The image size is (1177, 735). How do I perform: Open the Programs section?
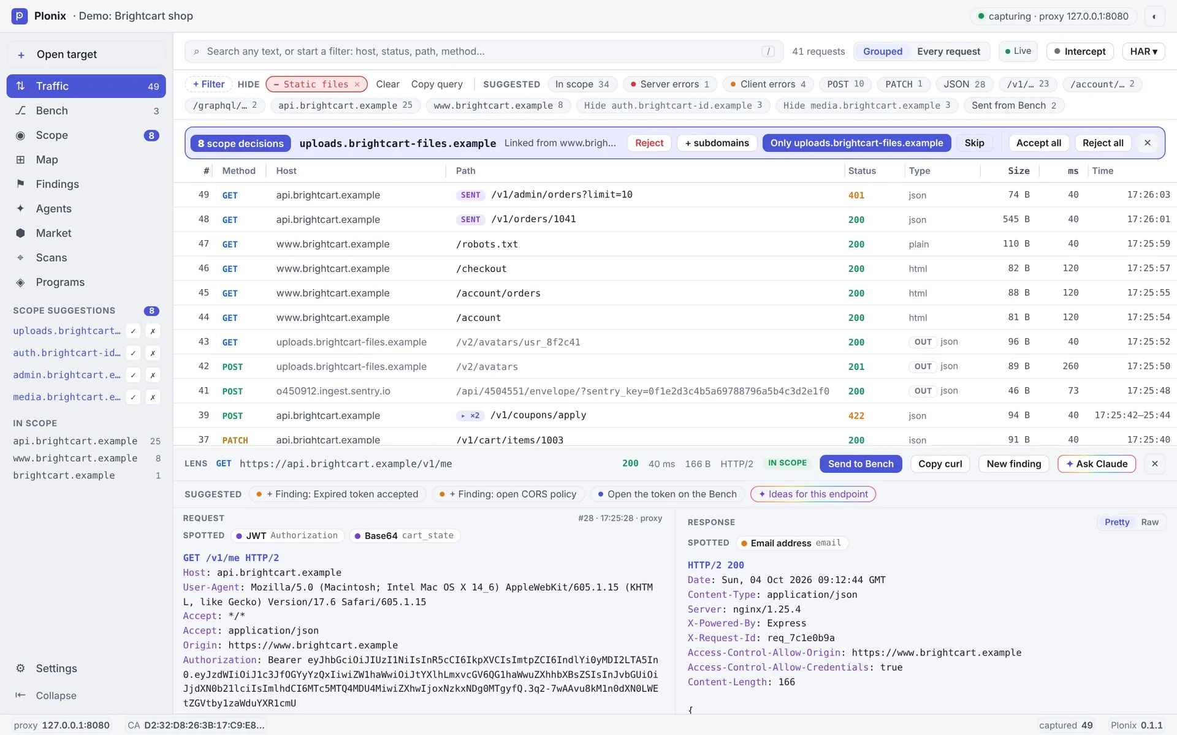pos(86,282)
